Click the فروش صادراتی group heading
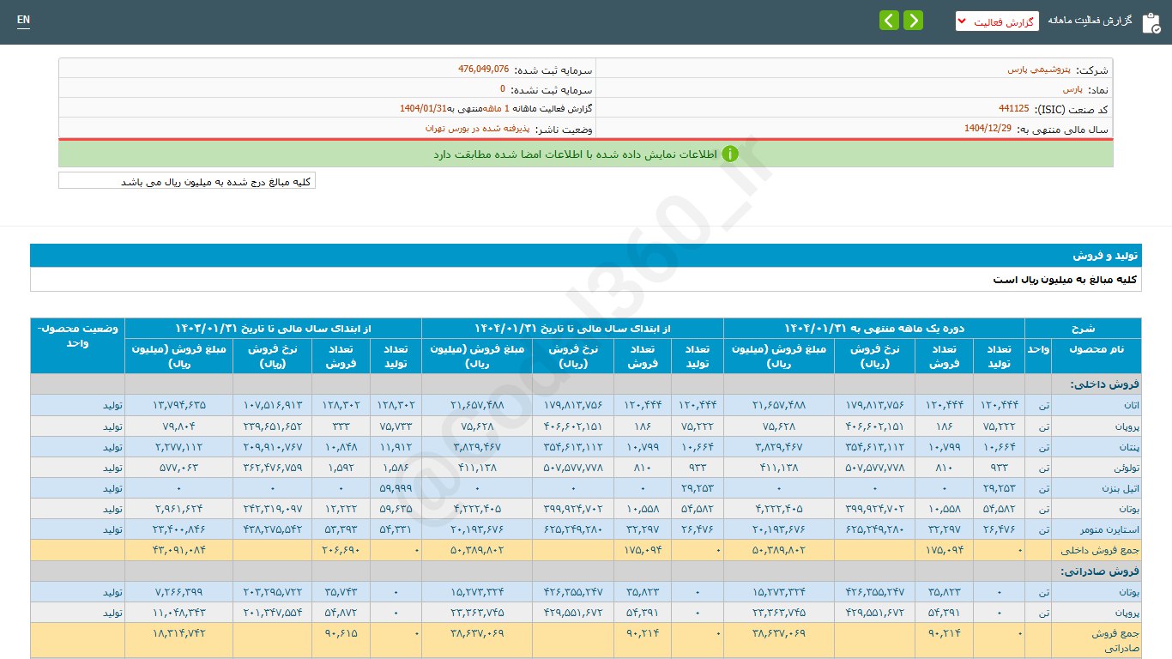The height and width of the screenshot is (659, 1172). point(1099,571)
